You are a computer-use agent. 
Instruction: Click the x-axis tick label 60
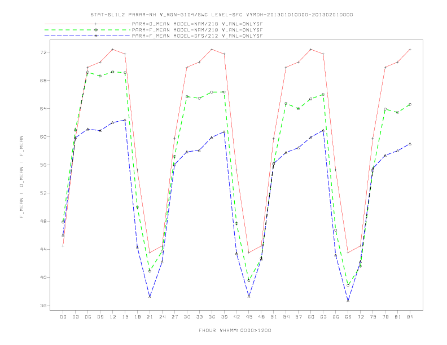[x=311, y=317]
